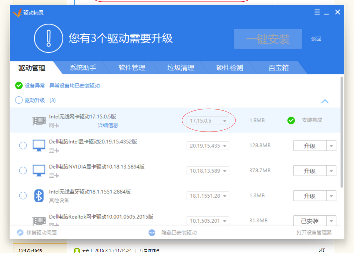Screen dimensions: 354x253
Task: Click the green user icon beside 发表于
Action: click(77, 251)
